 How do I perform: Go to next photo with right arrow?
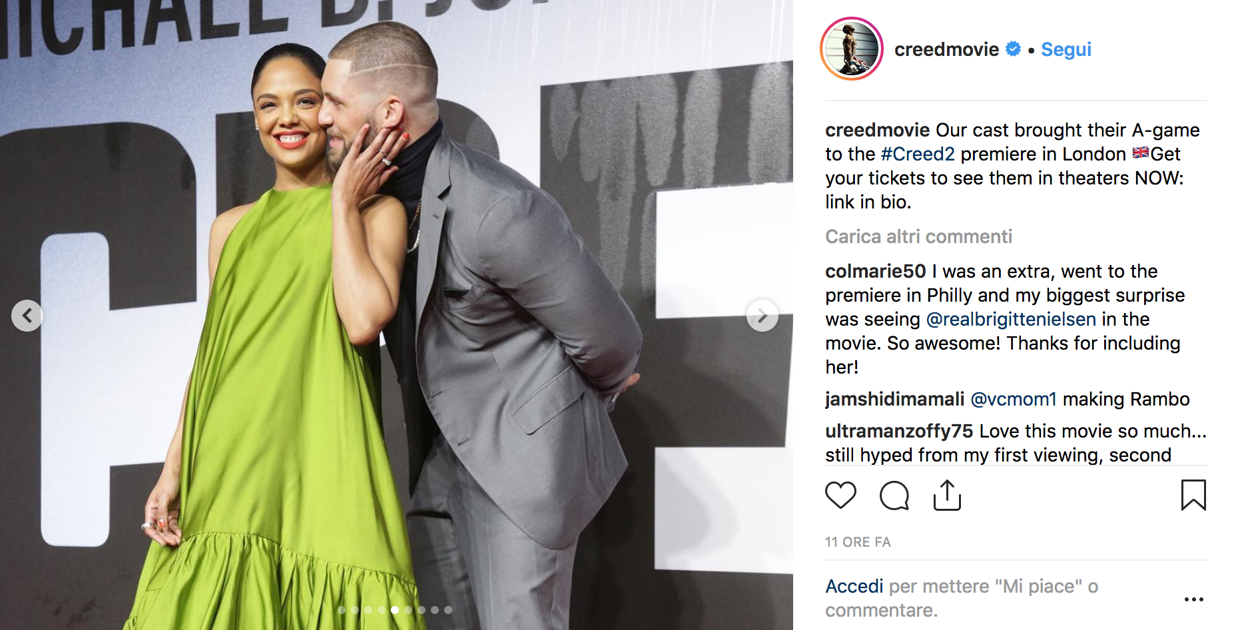click(763, 316)
